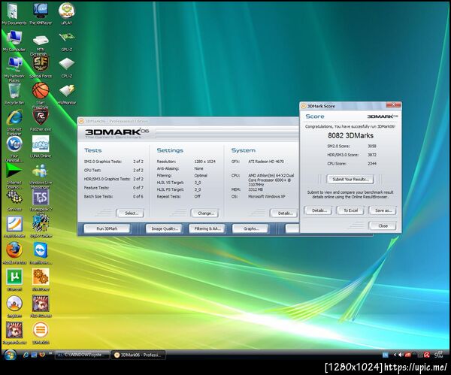The height and width of the screenshot is (375, 451).
Task: Launch uTorrent from the desktop
Action: (x=14, y=280)
